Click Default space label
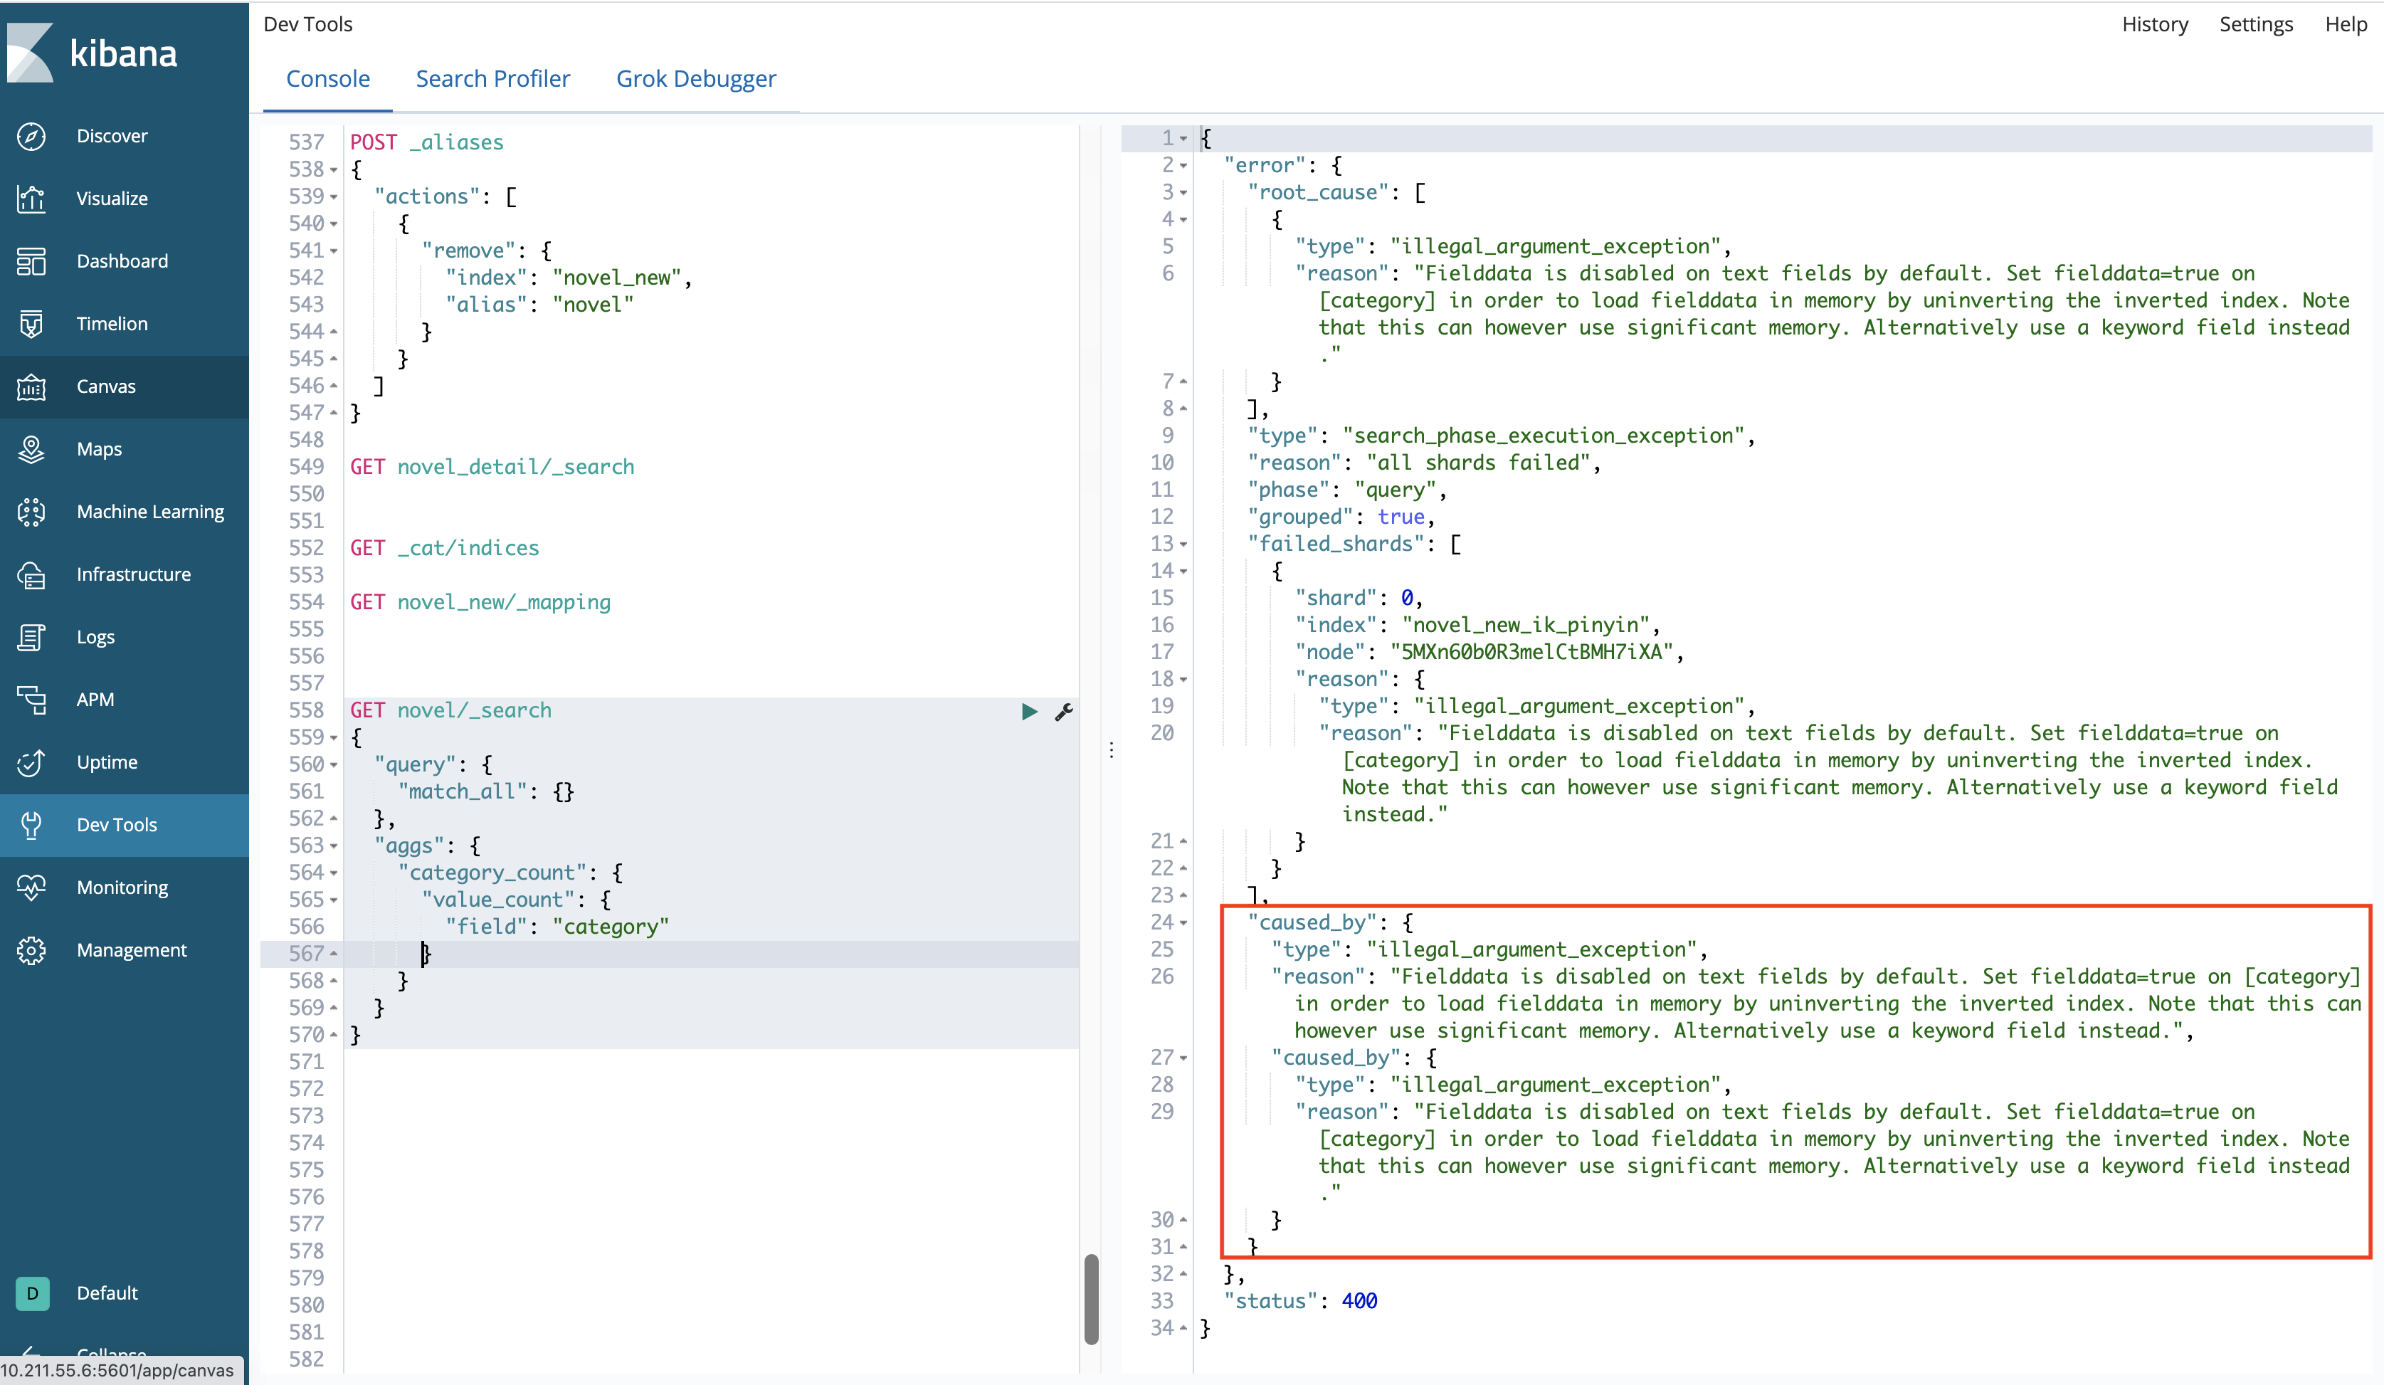 (107, 1292)
